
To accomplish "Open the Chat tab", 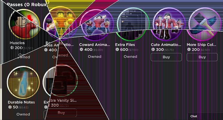I will coord(194,116).
